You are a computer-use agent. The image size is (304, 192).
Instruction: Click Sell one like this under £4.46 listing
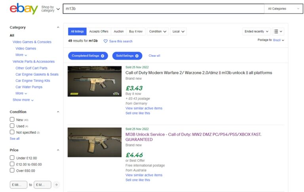pyautogui.click(x=138, y=180)
